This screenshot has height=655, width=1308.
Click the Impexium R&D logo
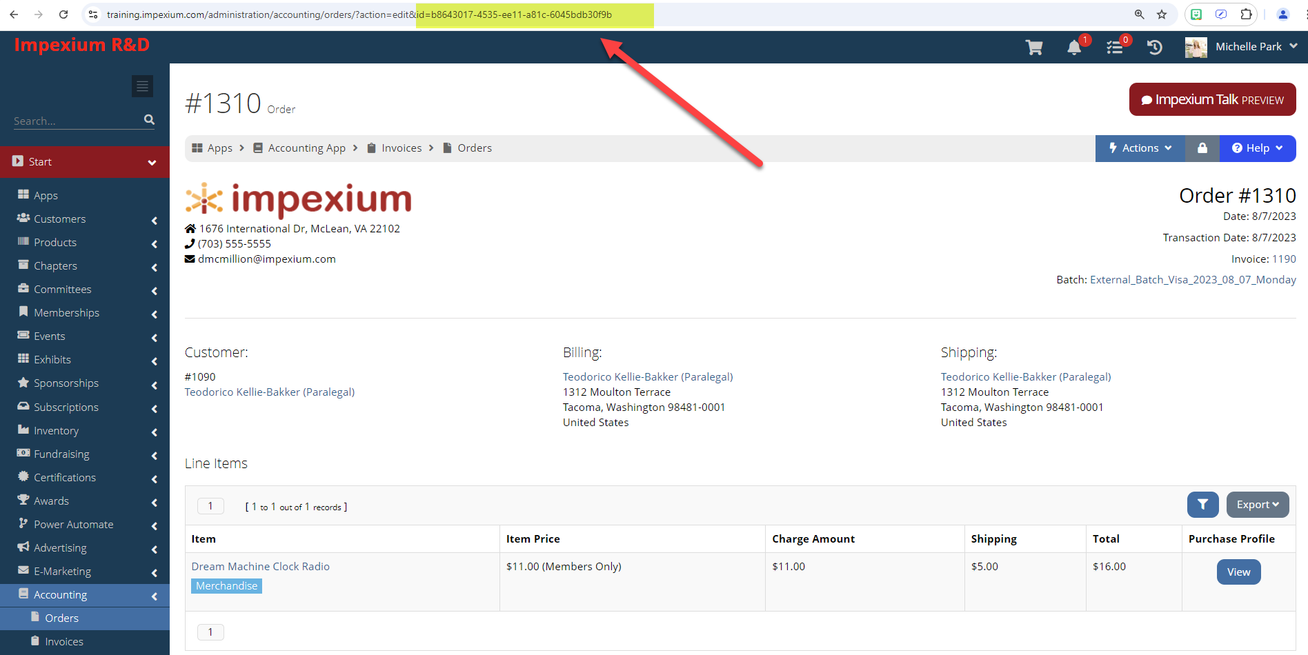81,45
